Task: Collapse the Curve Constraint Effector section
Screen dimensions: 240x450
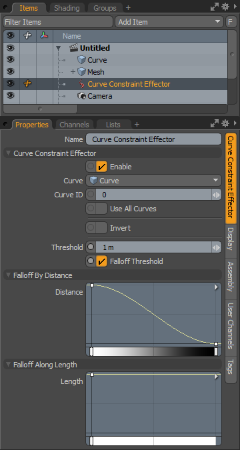Action: point(8,153)
